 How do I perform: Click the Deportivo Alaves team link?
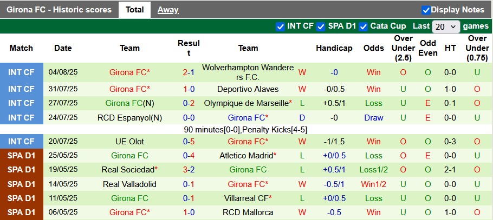click(248, 89)
